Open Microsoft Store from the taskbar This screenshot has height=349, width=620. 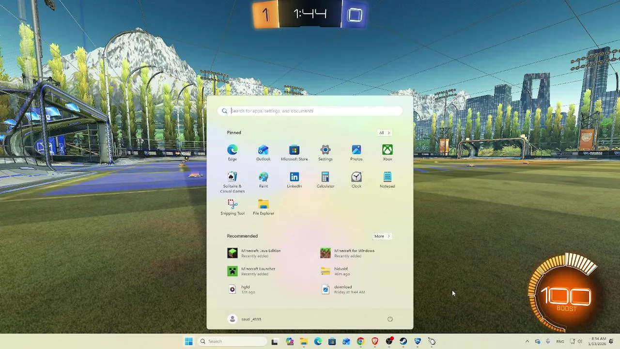[x=332, y=341]
